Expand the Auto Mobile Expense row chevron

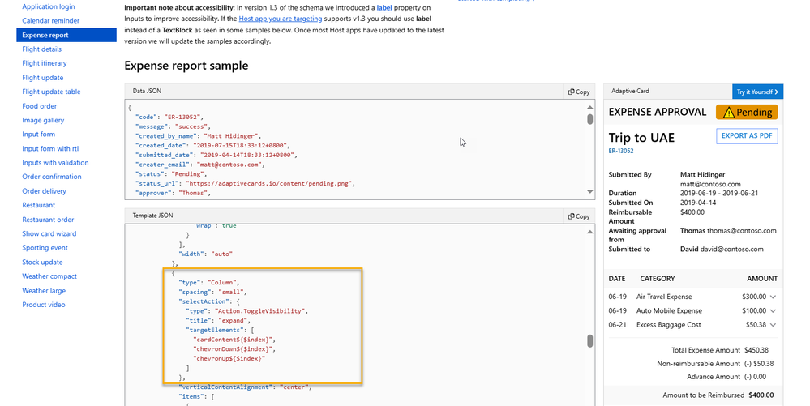[x=773, y=310]
